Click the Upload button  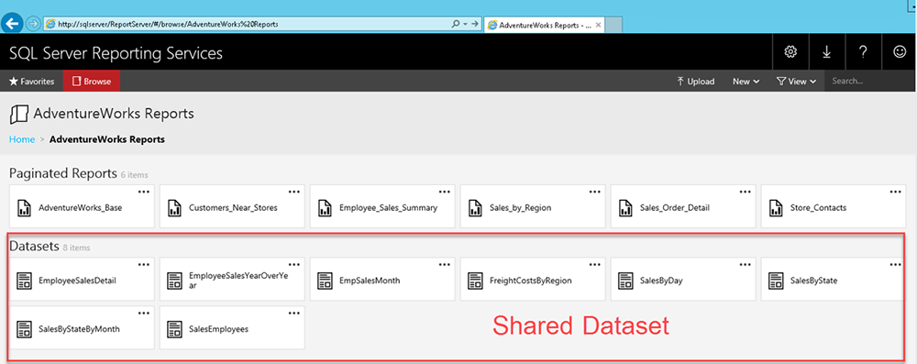pyautogui.click(x=695, y=82)
